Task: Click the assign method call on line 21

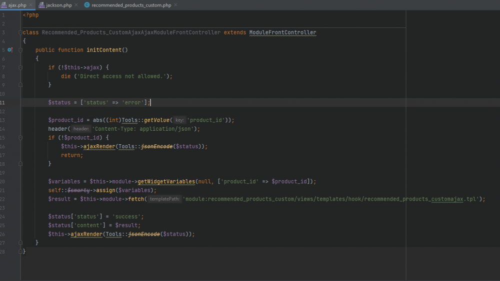Action: point(105,190)
